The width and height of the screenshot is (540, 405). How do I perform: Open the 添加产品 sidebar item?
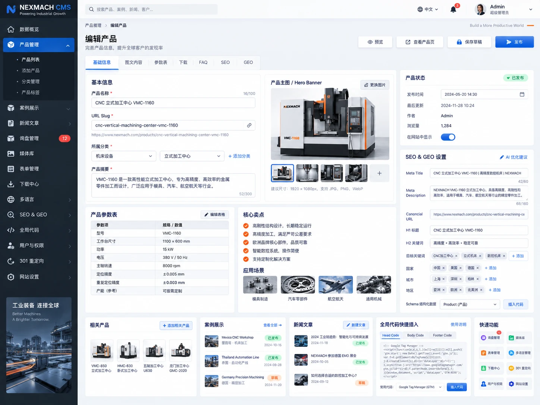(x=31, y=70)
